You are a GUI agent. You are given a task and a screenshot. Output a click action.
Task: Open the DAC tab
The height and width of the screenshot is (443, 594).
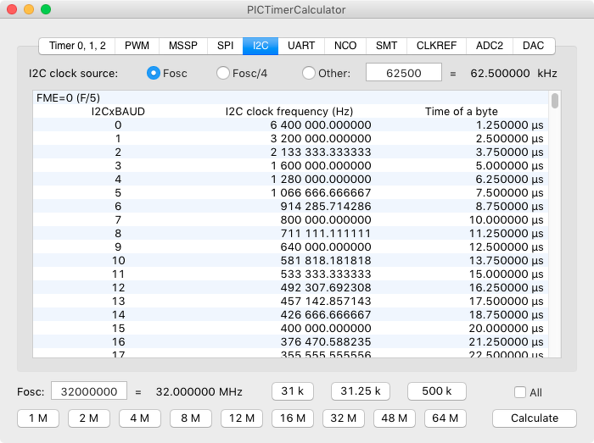534,46
